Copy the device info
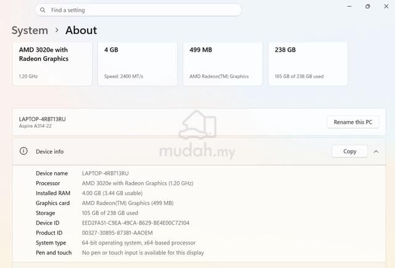Screen dimensions: 395x268 tap(350, 151)
